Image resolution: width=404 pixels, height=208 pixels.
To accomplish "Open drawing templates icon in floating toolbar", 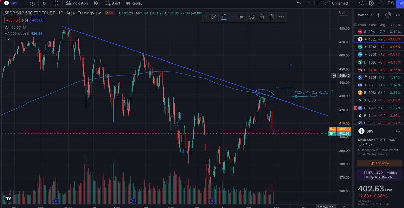I will 213,17.
